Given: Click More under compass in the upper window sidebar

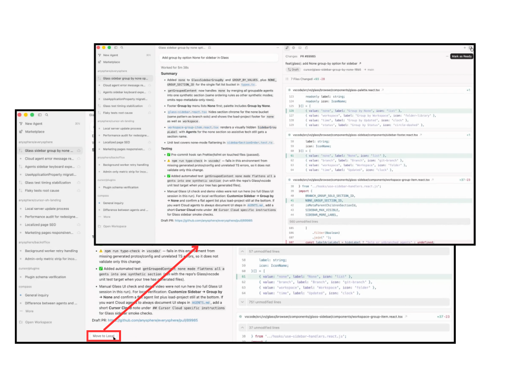Looking at the screenshot, I should point(107,217).
